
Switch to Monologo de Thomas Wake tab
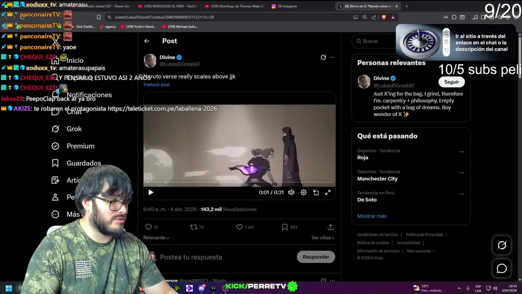[234, 6]
